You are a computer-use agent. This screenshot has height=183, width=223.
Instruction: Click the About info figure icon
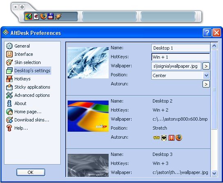click(9, 103)
